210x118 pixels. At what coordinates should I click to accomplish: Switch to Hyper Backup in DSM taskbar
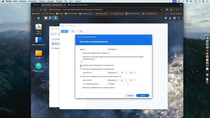pos(55,18)
